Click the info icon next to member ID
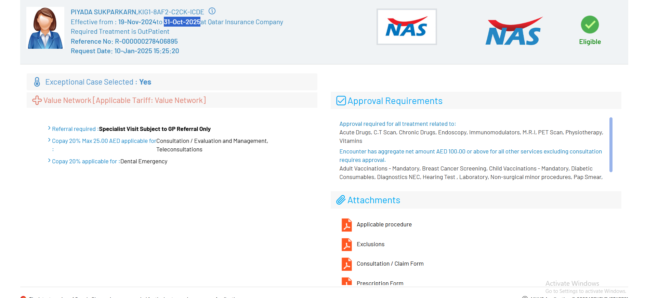 [212, 11]
